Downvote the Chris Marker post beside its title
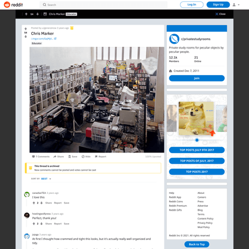 26,37
